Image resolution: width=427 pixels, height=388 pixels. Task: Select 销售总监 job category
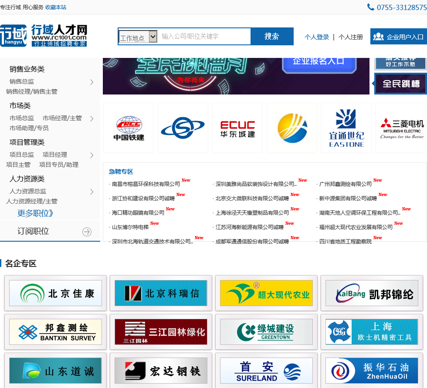coord(22,81)
